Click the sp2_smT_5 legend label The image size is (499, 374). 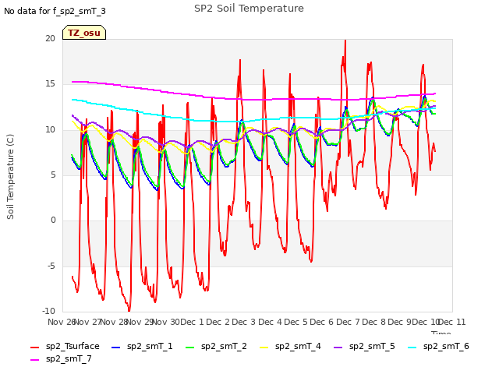pos(372,346)
